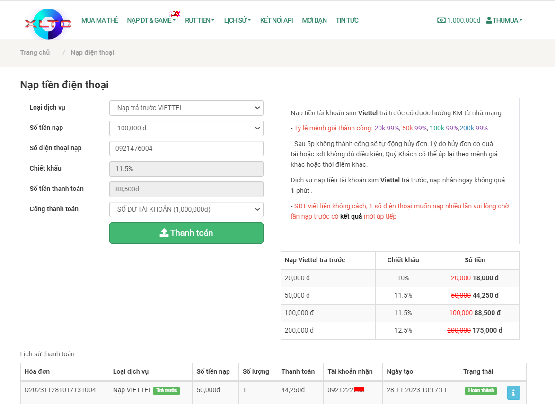Click the Số tiền thanh toán field
Image resolution: width=555 pixels, height=405 pixels.
(x=186, y=189)
